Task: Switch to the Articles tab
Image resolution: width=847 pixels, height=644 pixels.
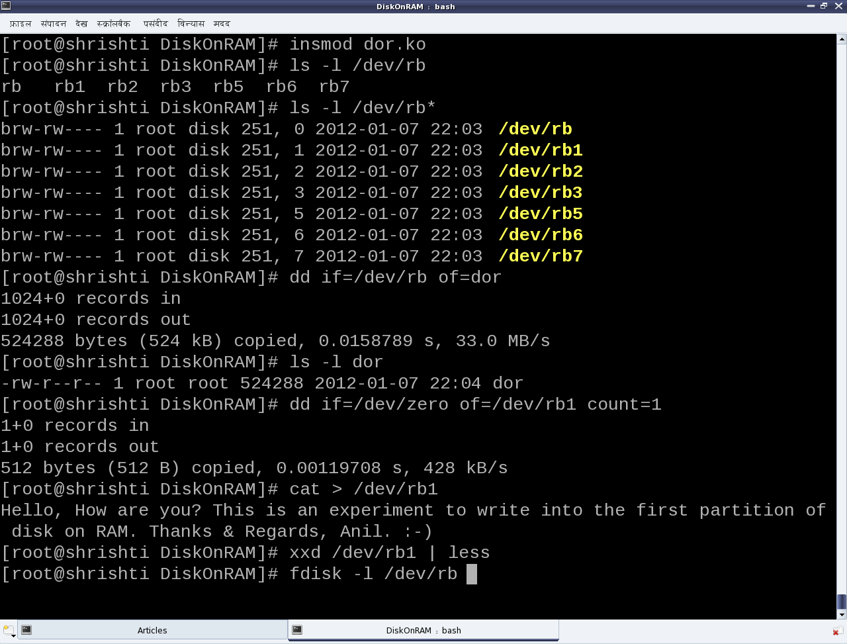Action: (x=152, y=630)
